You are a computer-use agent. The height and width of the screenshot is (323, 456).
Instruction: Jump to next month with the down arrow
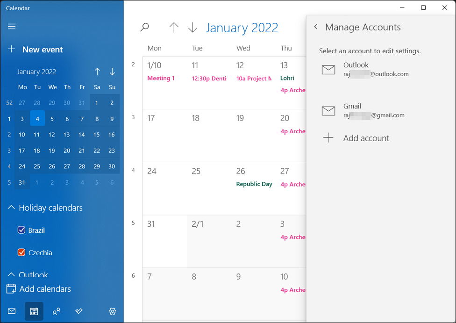[x=192, y=27]
